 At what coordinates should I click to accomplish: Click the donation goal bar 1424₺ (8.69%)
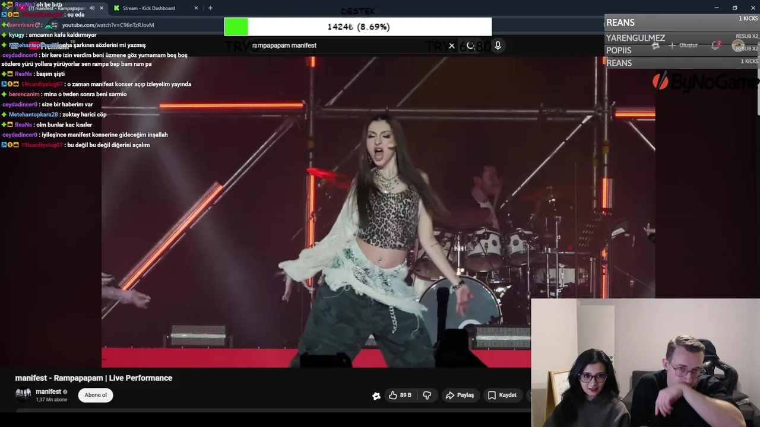click(358, 27)
